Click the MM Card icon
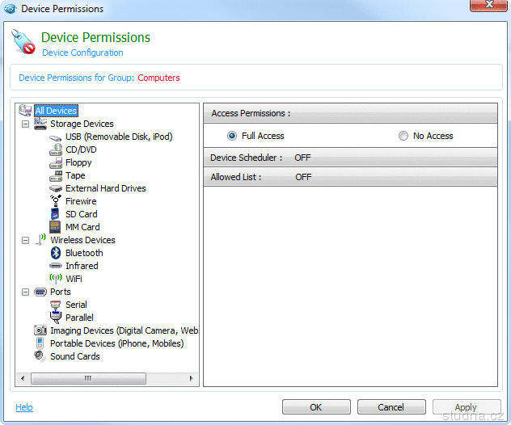This screenshot has height=425, width=511. (x=55, y=227)
